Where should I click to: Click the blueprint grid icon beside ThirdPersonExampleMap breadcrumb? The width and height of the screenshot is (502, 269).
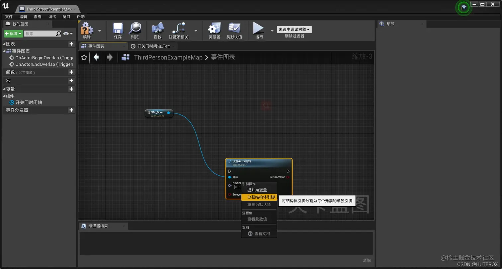126,57
